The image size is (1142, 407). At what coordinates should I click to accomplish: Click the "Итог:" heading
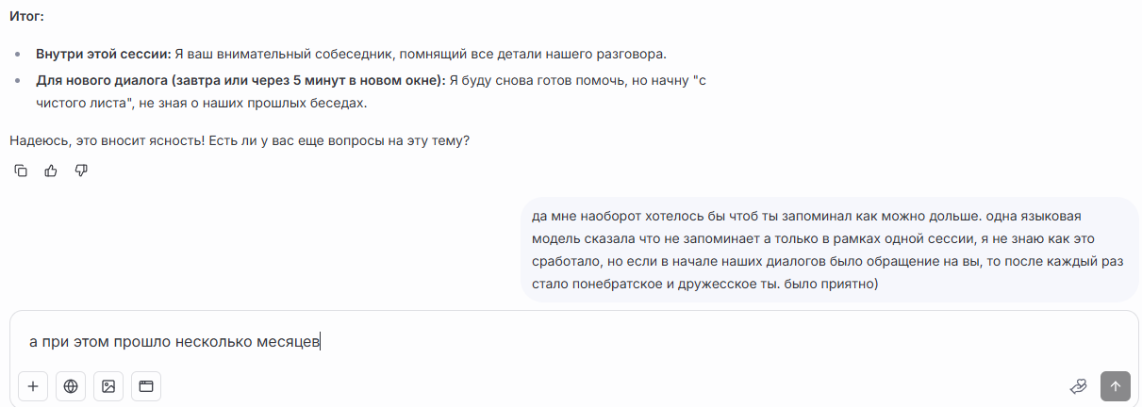(26, 17)
